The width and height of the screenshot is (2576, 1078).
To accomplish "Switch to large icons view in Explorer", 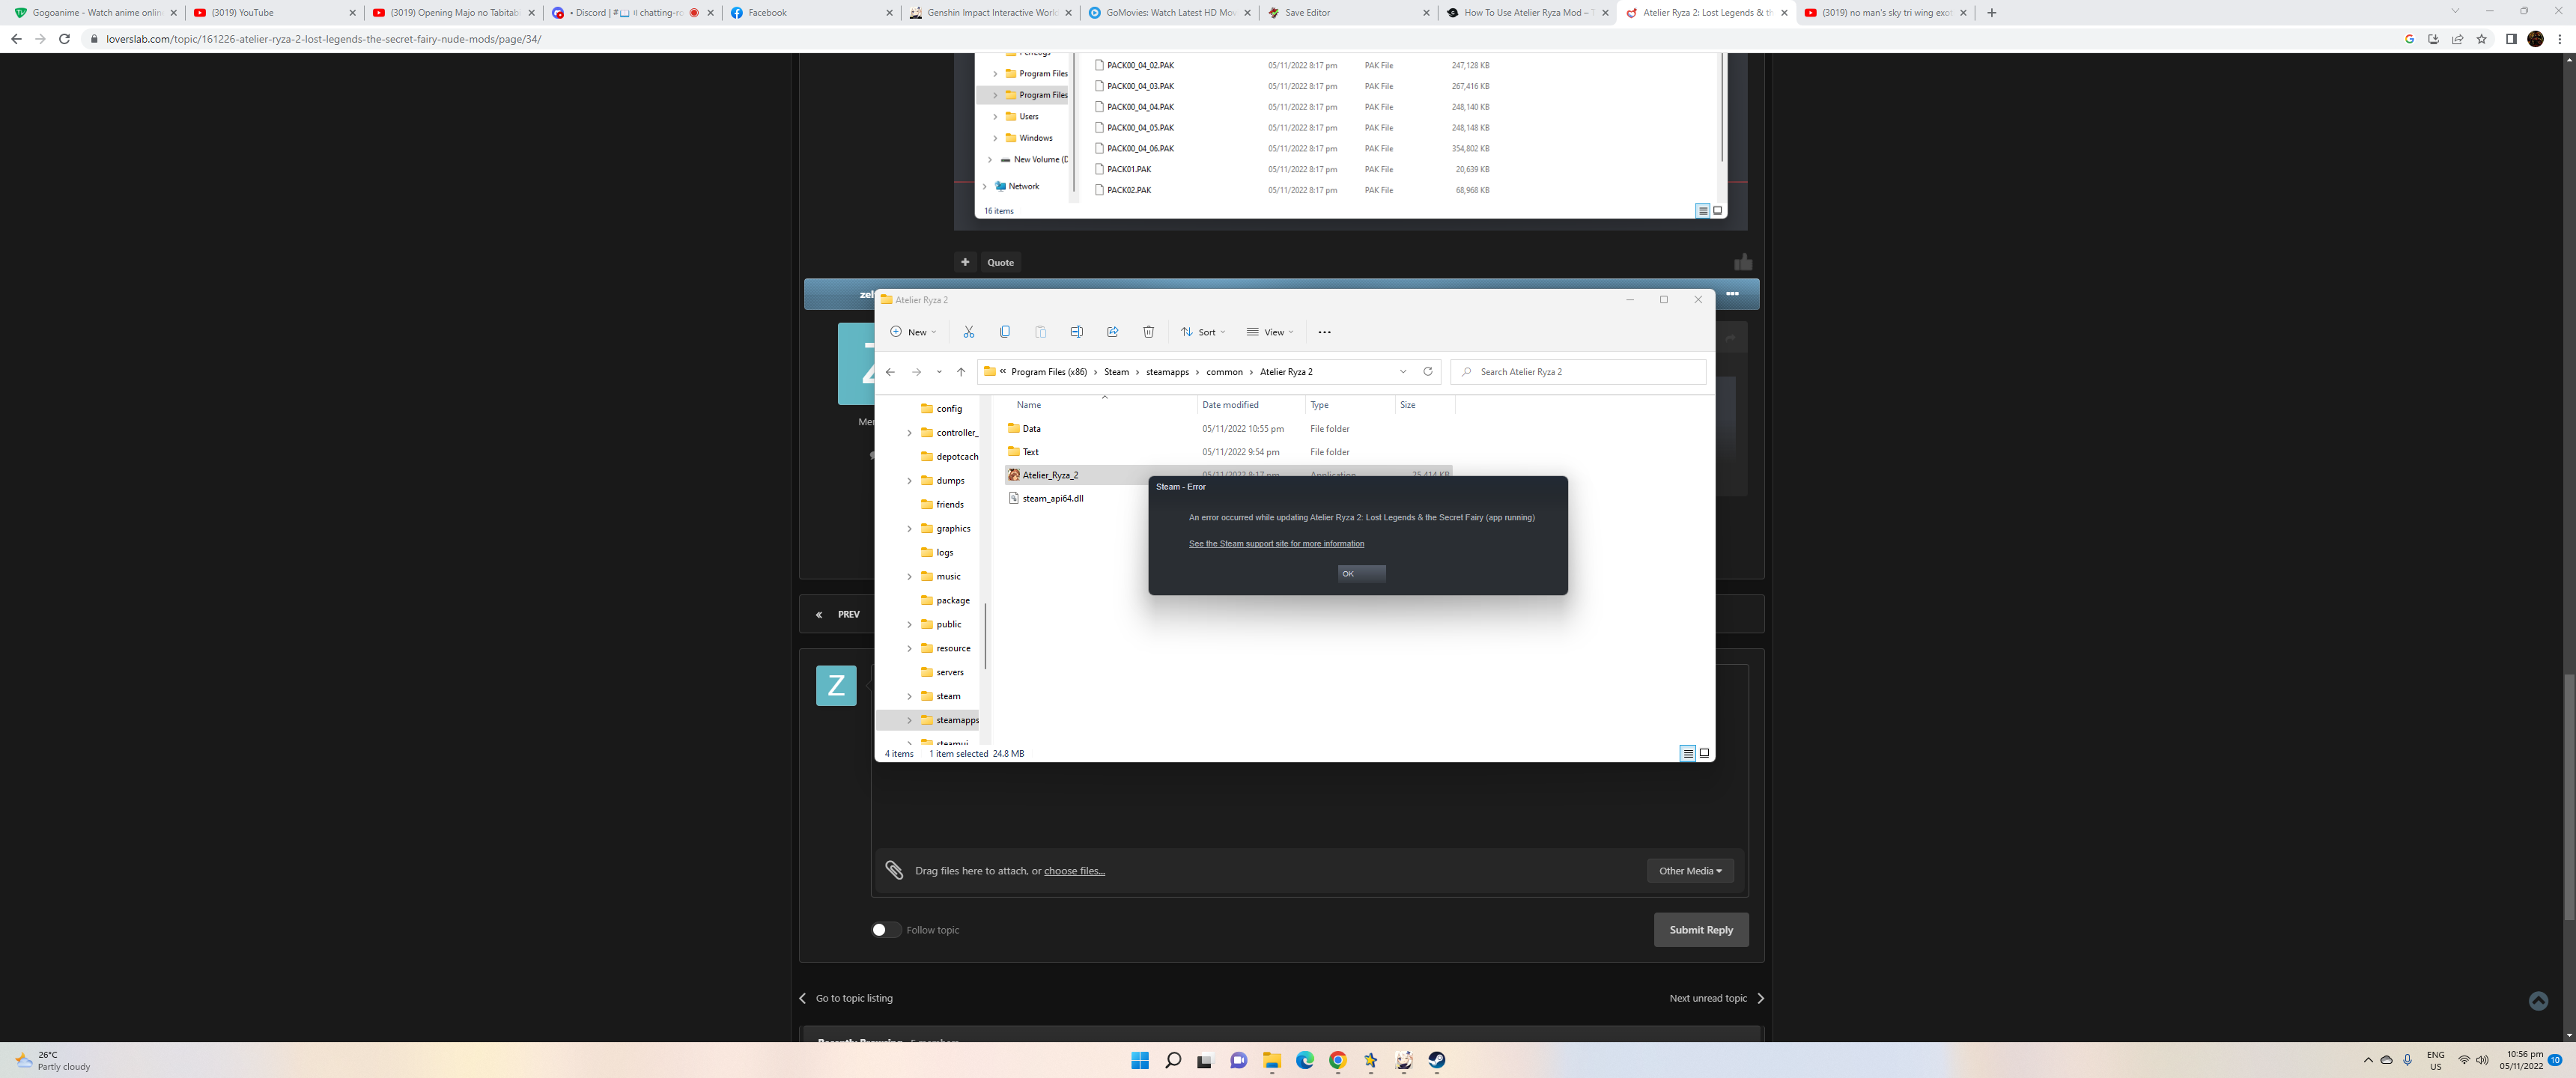I will [x=1704, y=753].
